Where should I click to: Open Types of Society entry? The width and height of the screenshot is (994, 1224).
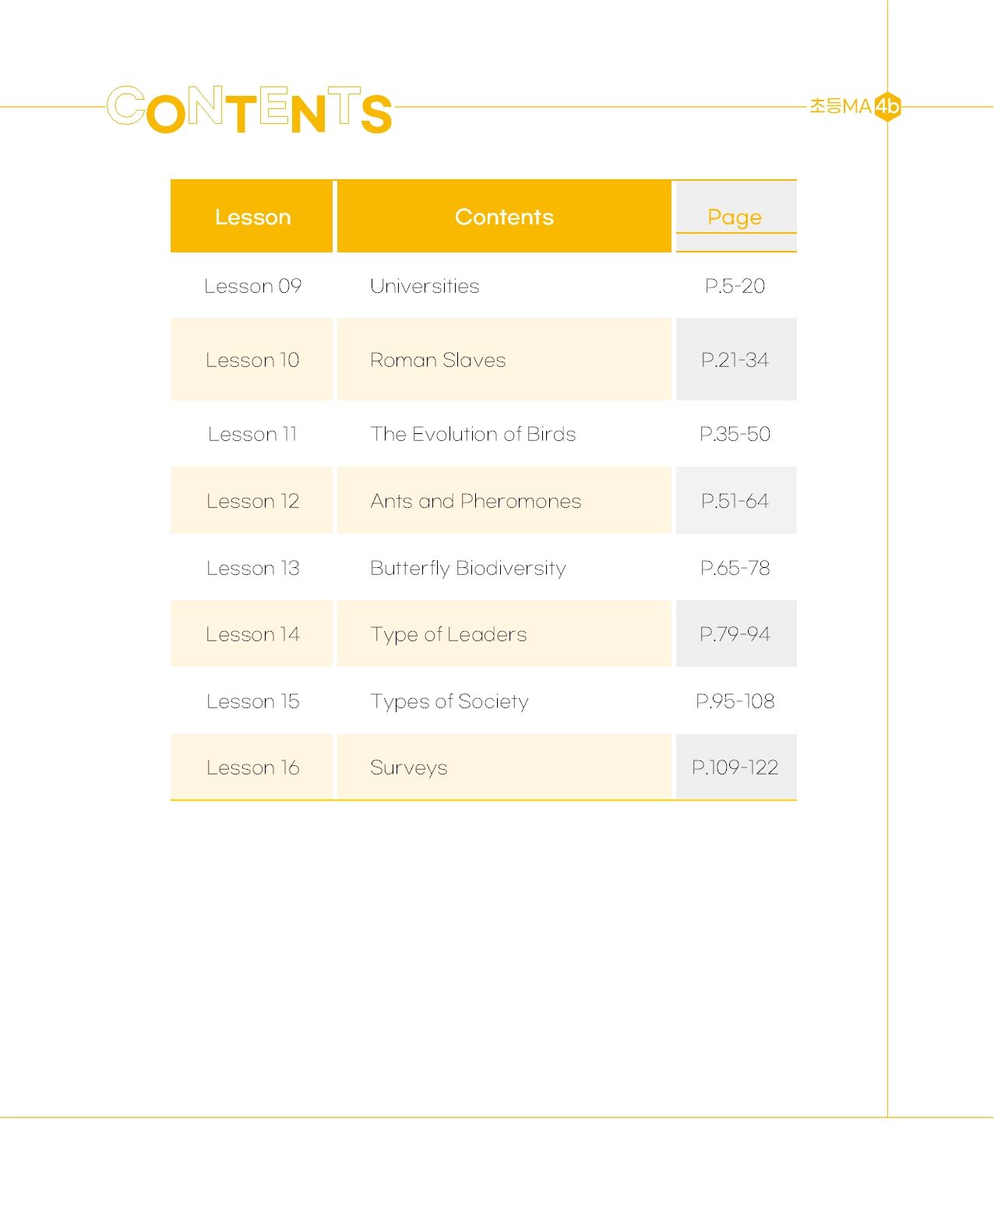point(449,702)
